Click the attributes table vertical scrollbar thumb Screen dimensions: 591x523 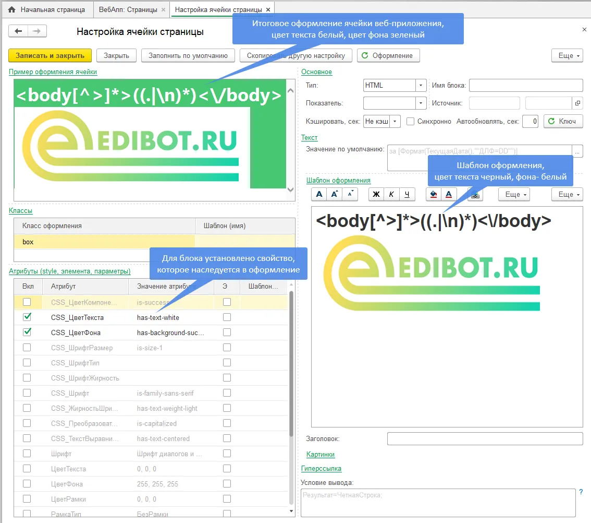point(291,363)
